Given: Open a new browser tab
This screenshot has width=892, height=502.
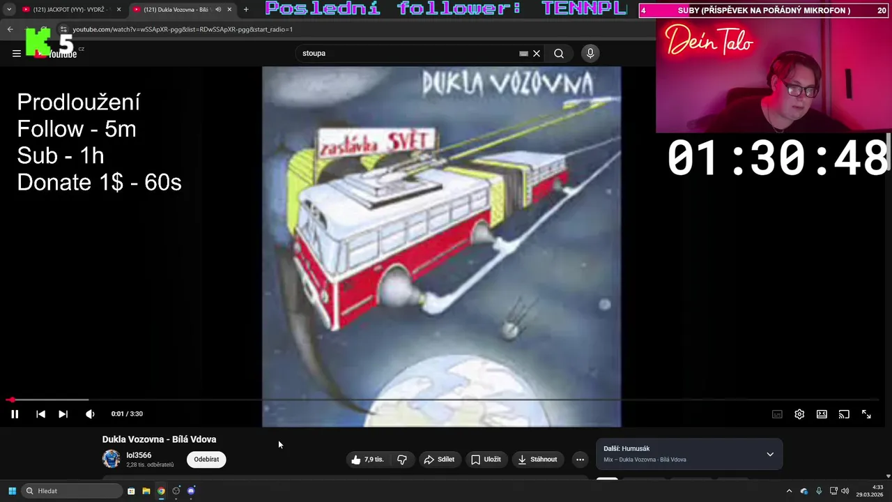Looking at the screenshot, I should pos(246,10).
